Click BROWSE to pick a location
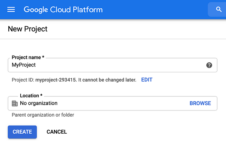Screen dimensions: 226x141 200,103
